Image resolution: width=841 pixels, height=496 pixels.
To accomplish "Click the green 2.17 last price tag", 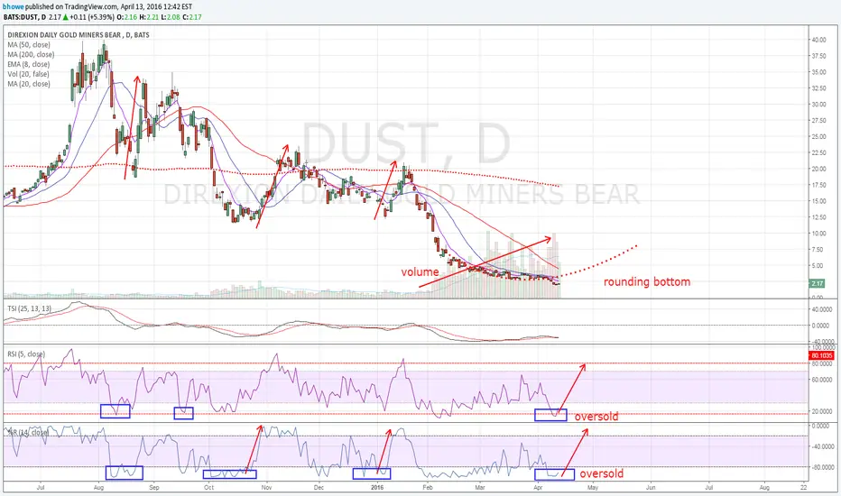I will [x=817, y=284].
